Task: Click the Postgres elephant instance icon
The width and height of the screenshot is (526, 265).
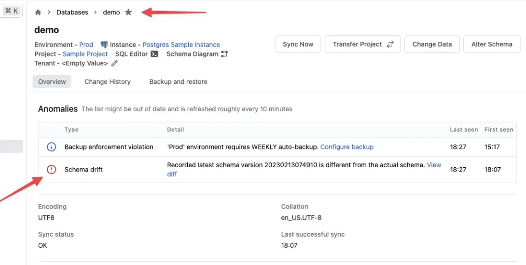Action: [104, 44]
